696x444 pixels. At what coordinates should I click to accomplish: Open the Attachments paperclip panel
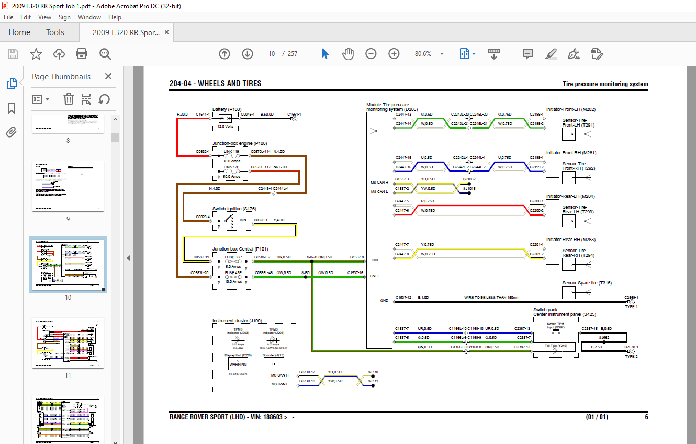tap(12, 132)
